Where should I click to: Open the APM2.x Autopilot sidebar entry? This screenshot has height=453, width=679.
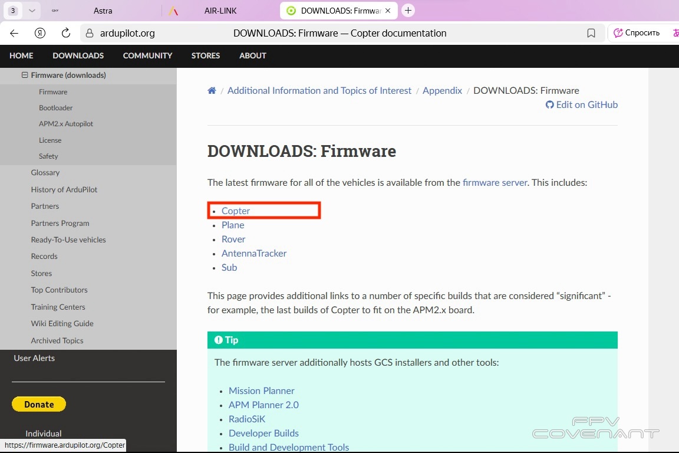66,123
